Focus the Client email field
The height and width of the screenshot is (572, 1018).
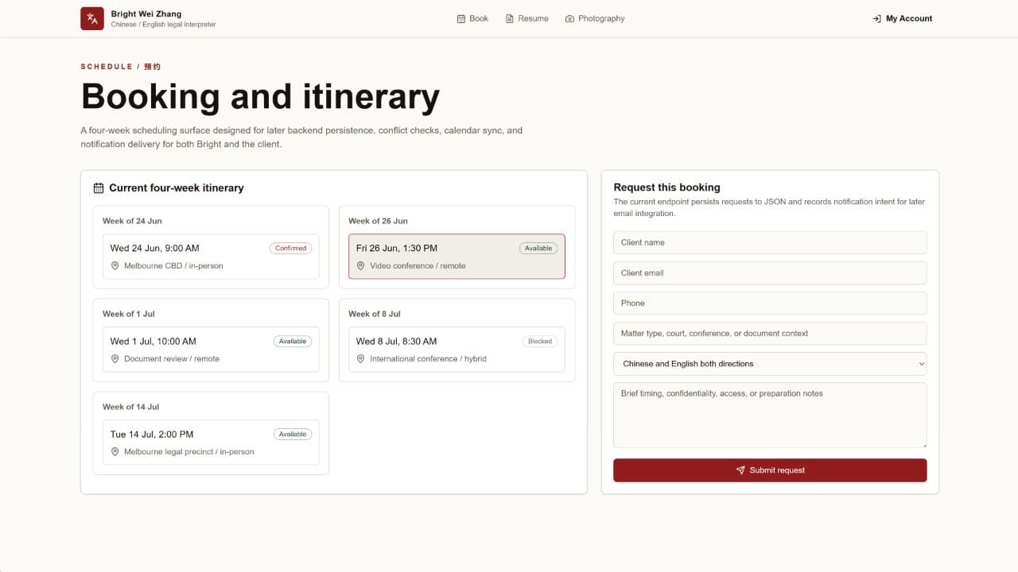coord(770,272)
